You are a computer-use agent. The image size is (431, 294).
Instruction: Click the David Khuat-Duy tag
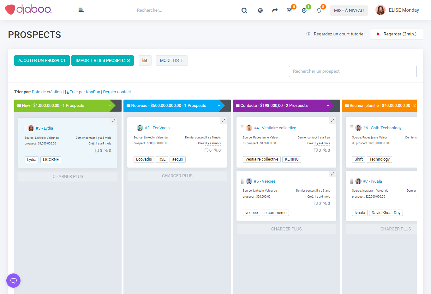386,213
